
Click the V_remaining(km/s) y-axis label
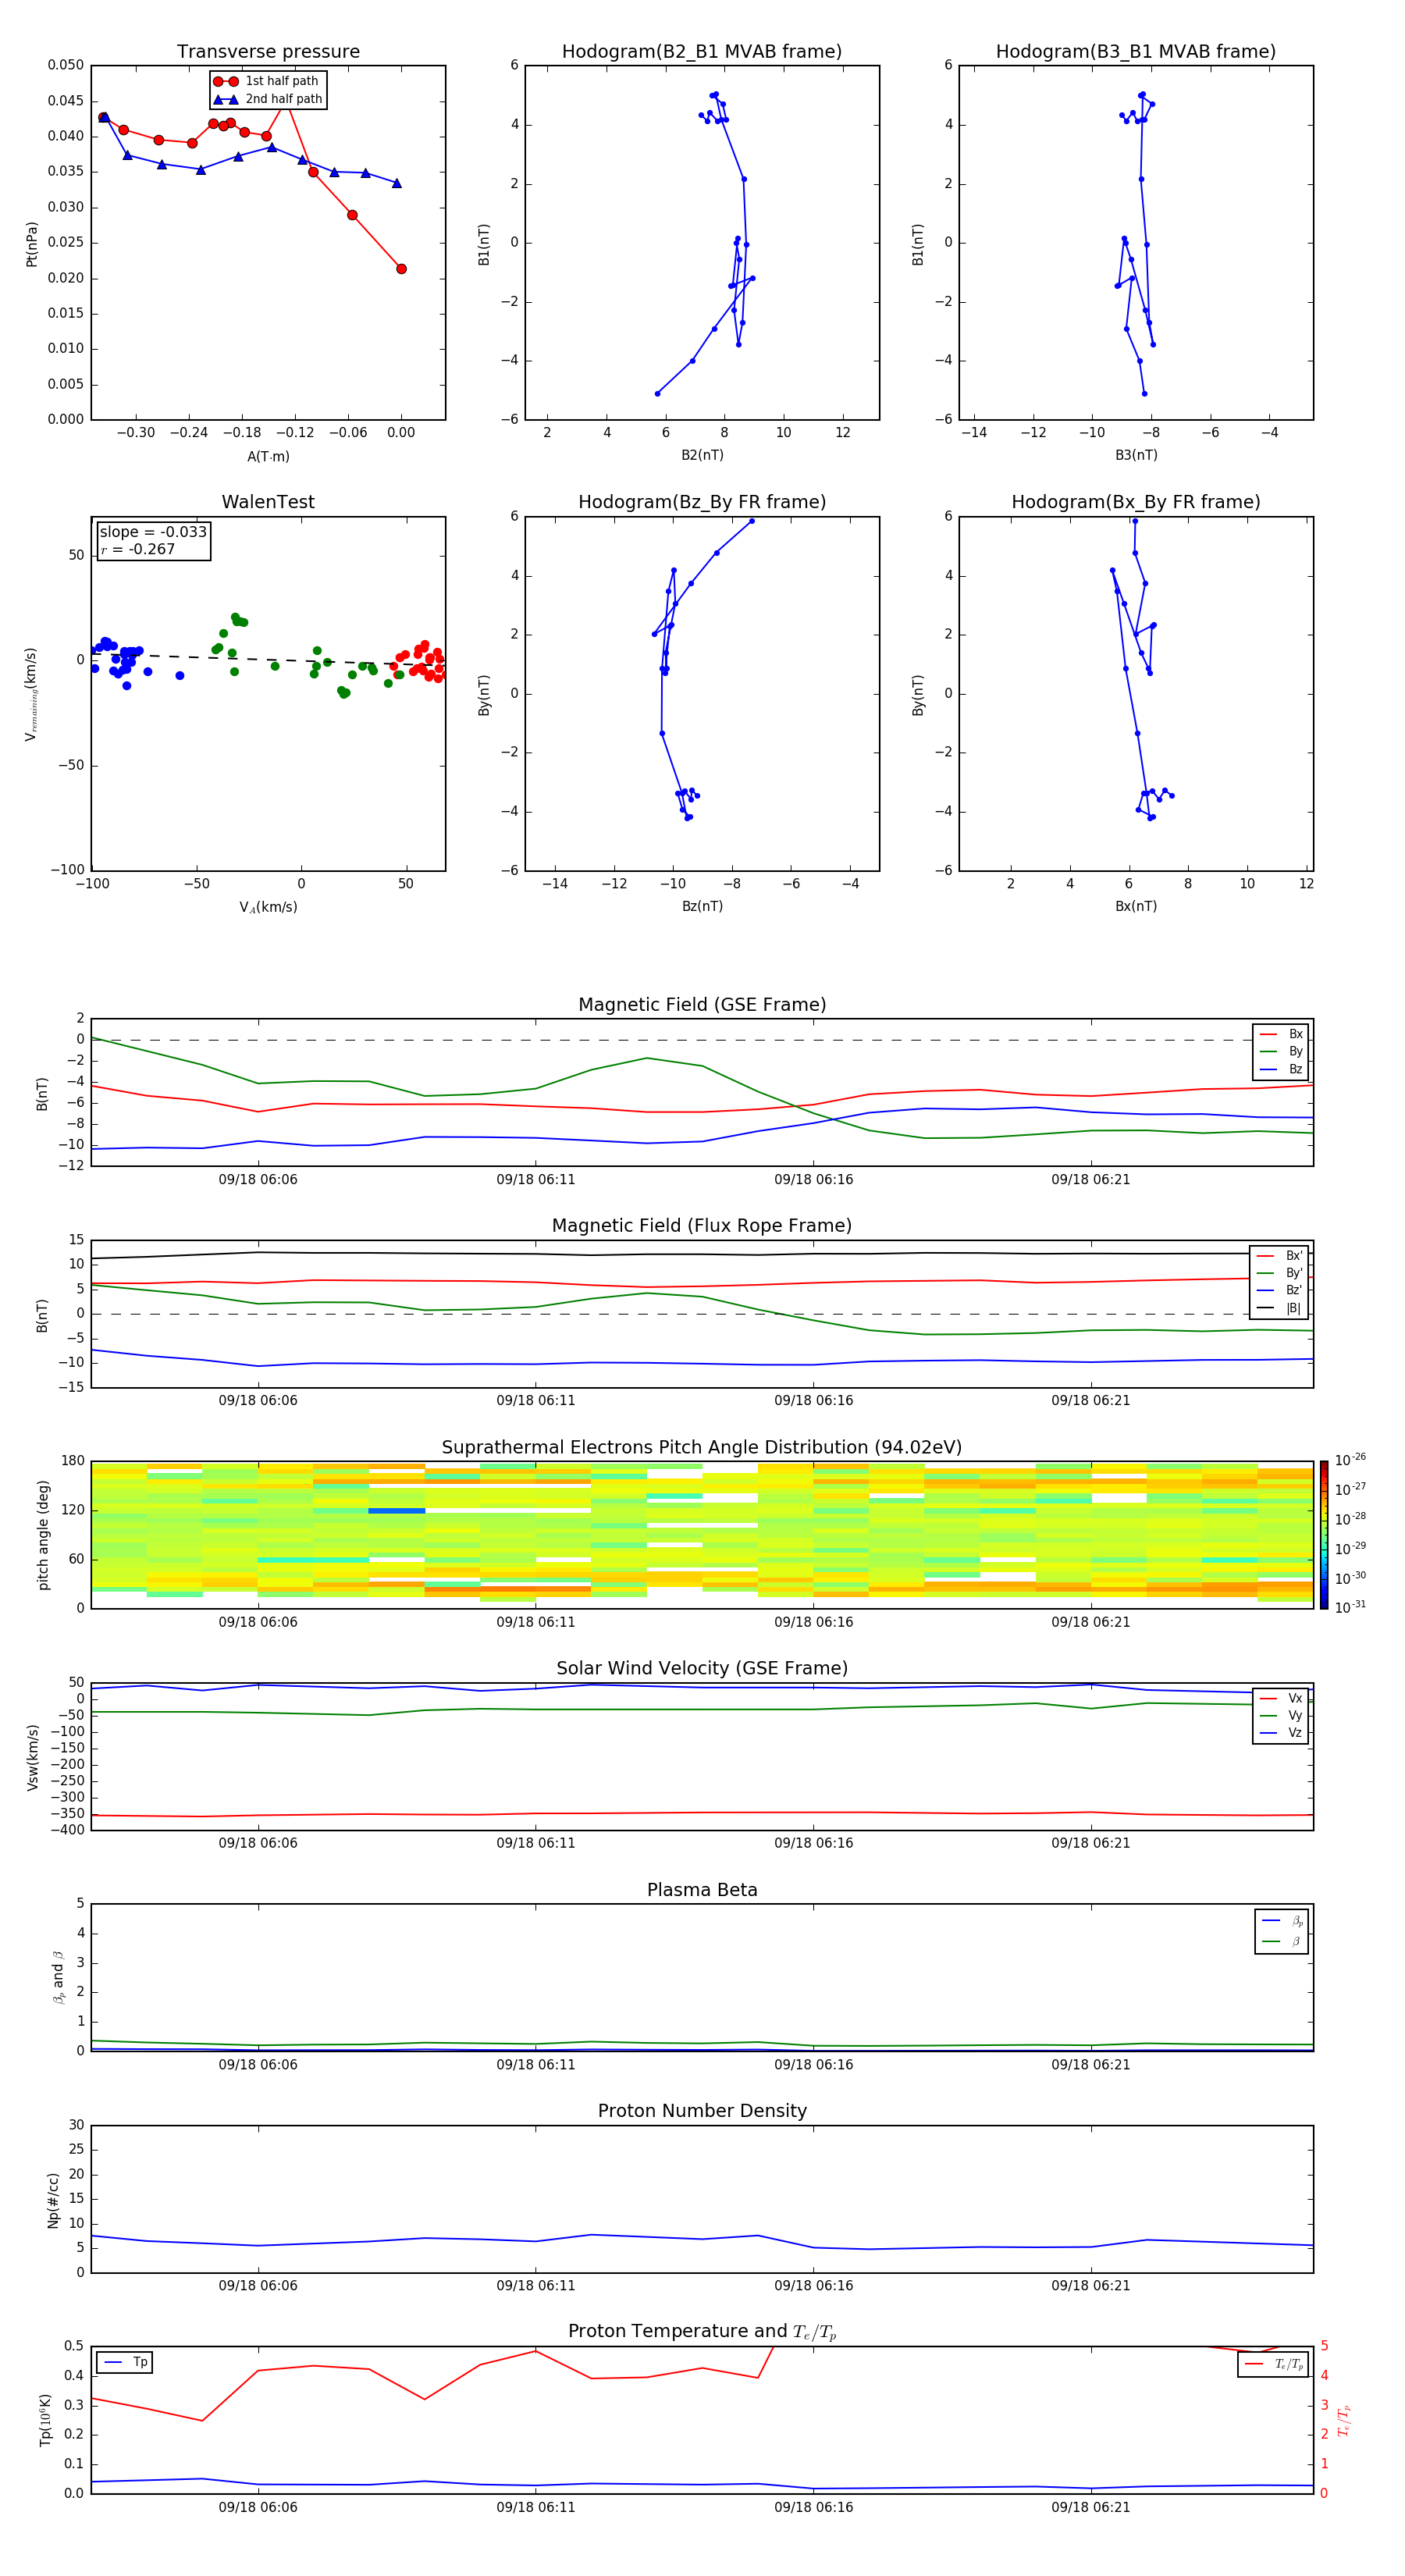click(32, 694)
